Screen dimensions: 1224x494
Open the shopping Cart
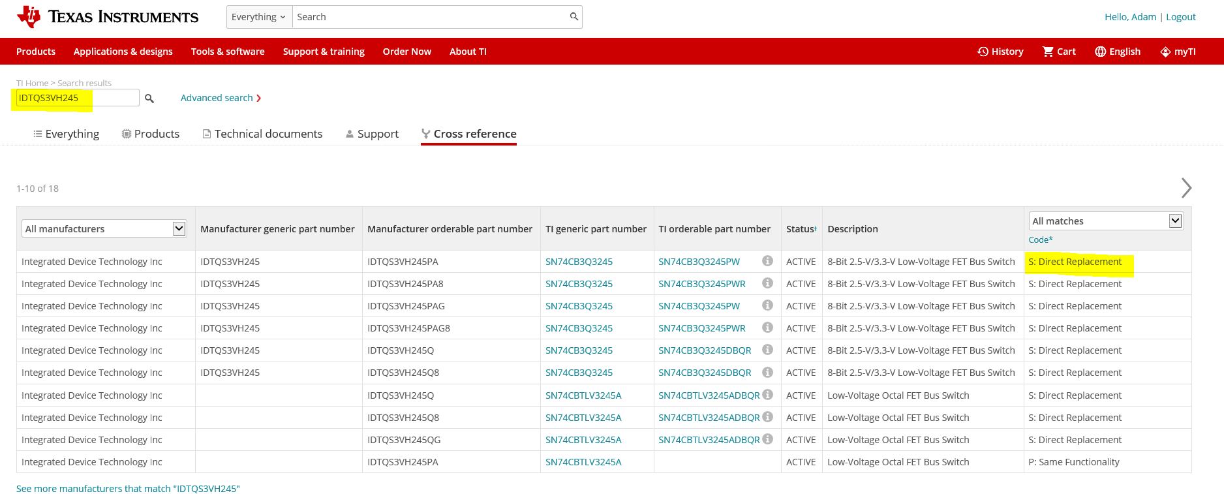tap(1059, 52)
